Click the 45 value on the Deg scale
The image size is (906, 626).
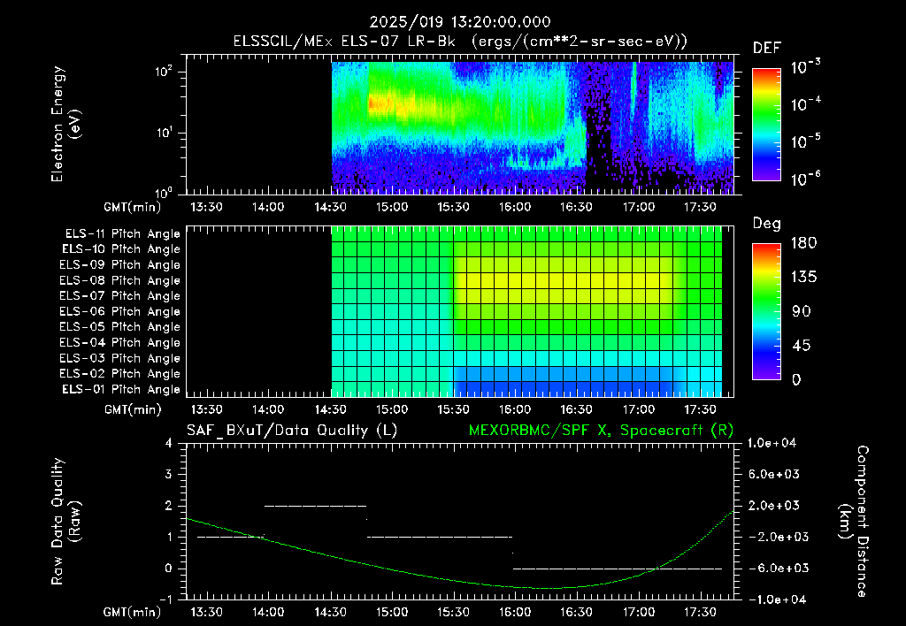[802, 346]
